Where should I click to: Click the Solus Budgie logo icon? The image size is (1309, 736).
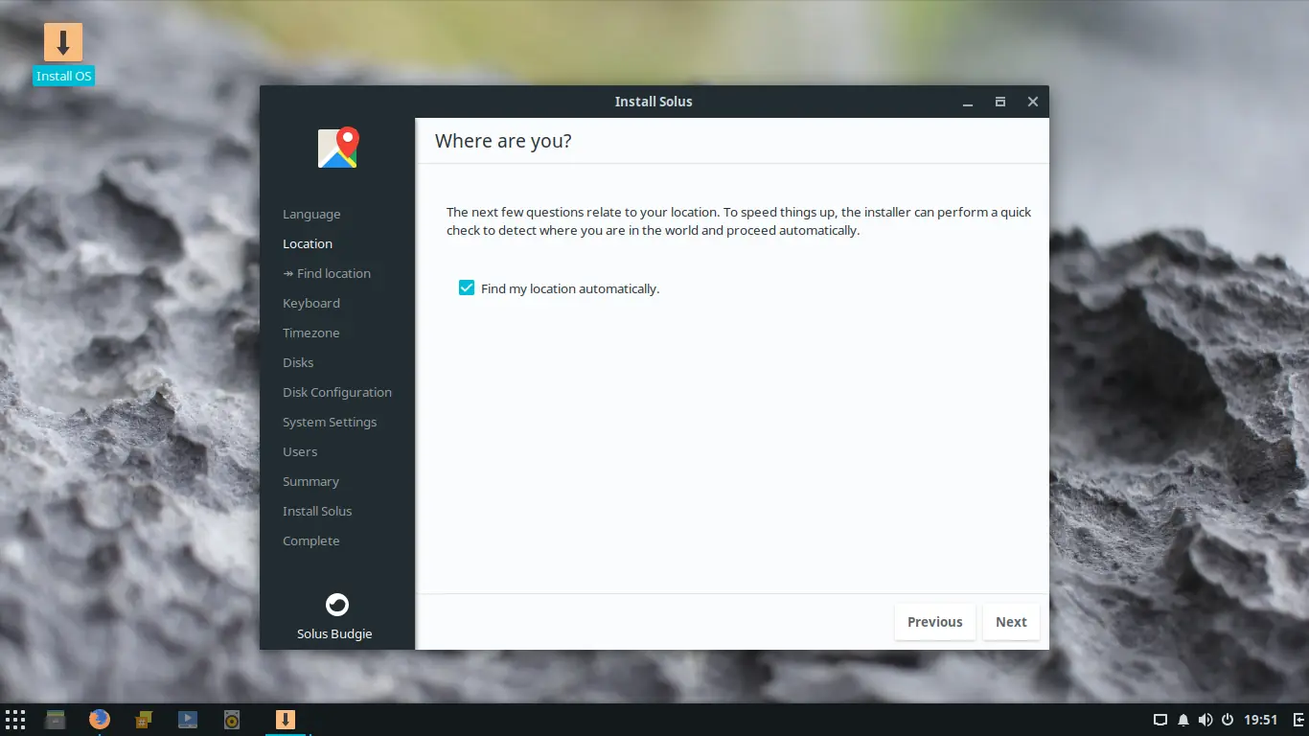[x=336, y=605]
